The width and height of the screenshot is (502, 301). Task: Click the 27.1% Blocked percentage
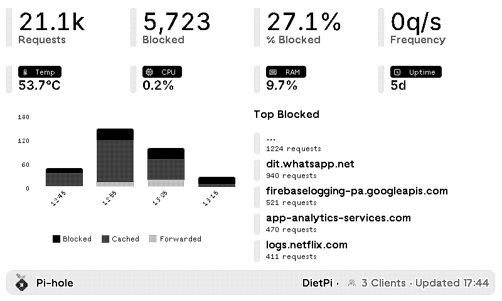point(304,28)
